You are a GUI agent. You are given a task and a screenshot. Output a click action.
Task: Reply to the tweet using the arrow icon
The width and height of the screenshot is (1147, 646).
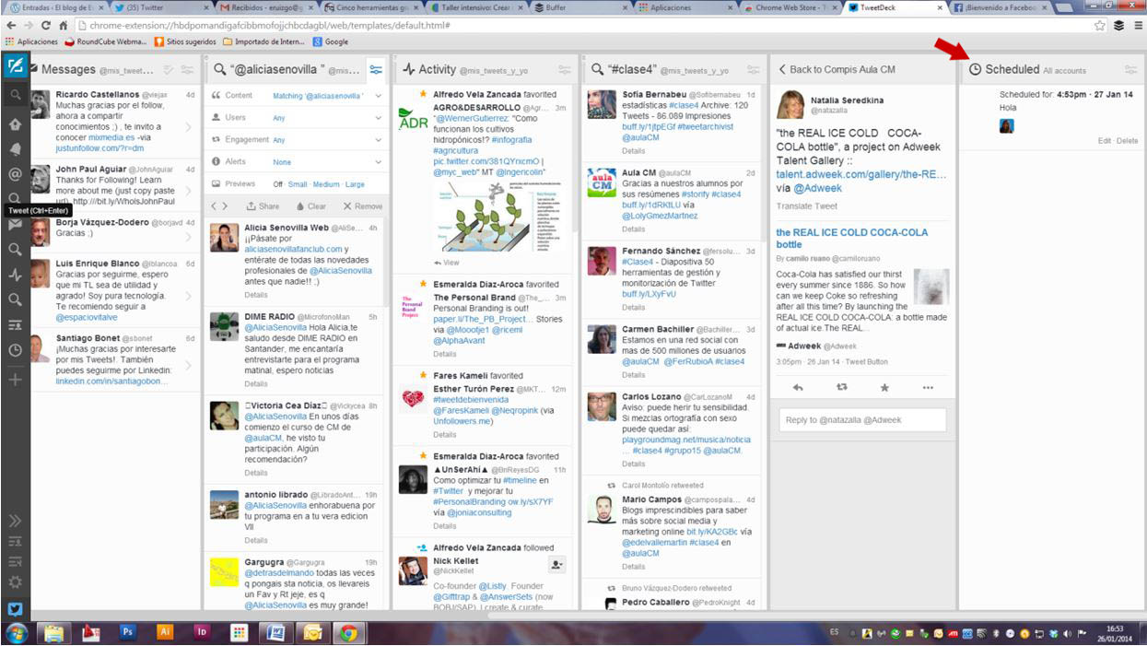pos(798,388)
